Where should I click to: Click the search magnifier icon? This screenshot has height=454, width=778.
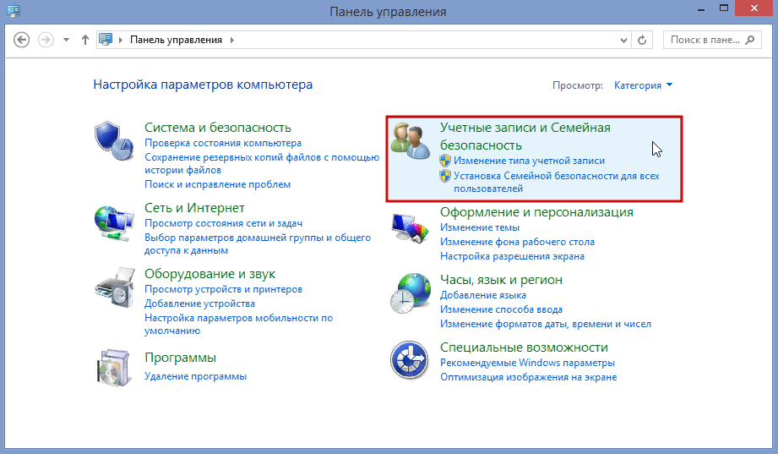coord(750,40)
